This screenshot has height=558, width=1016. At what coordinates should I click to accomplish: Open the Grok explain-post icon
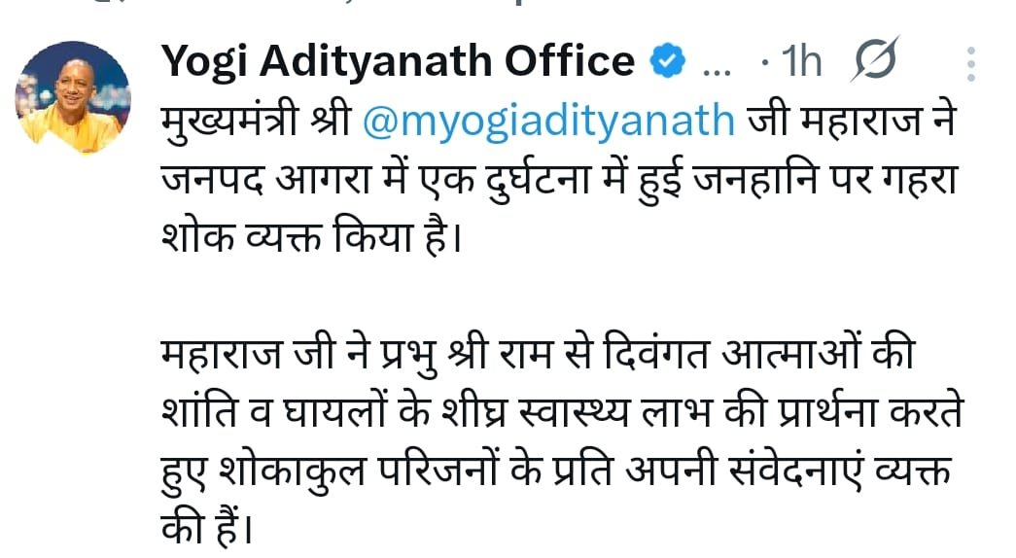(874, 63)
